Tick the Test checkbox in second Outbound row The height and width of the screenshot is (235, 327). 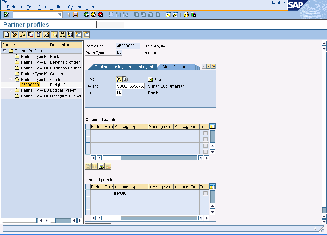pyautogui.click(x=205, y=139)
